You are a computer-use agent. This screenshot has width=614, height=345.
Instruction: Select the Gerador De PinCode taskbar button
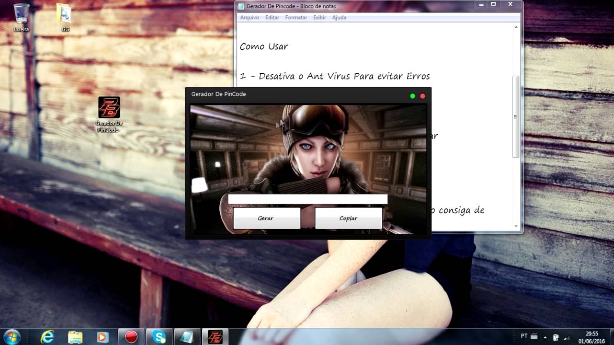(x=214, y=337)
